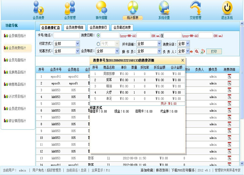
Task: Select the date range radio button
Action: (98, 36)
